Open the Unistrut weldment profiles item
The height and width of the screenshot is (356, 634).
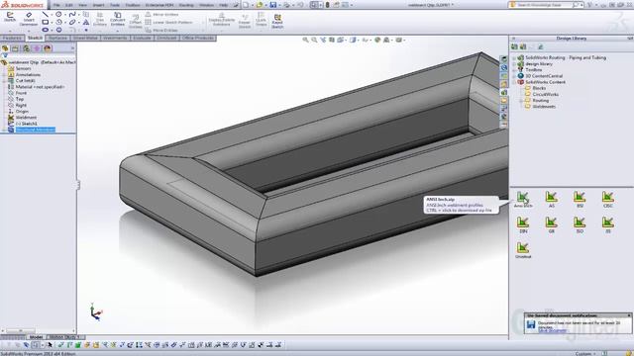(x=523, y=250)
